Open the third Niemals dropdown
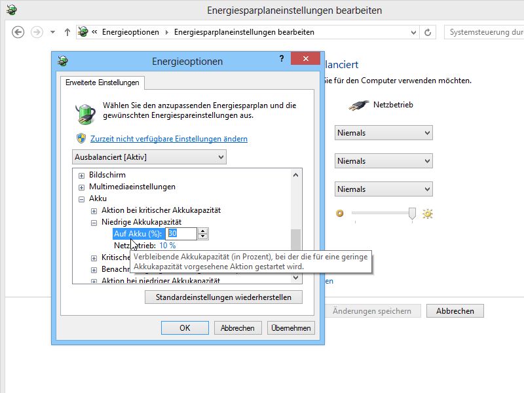This screenshot has width=524, height=393. coord(384,189)
